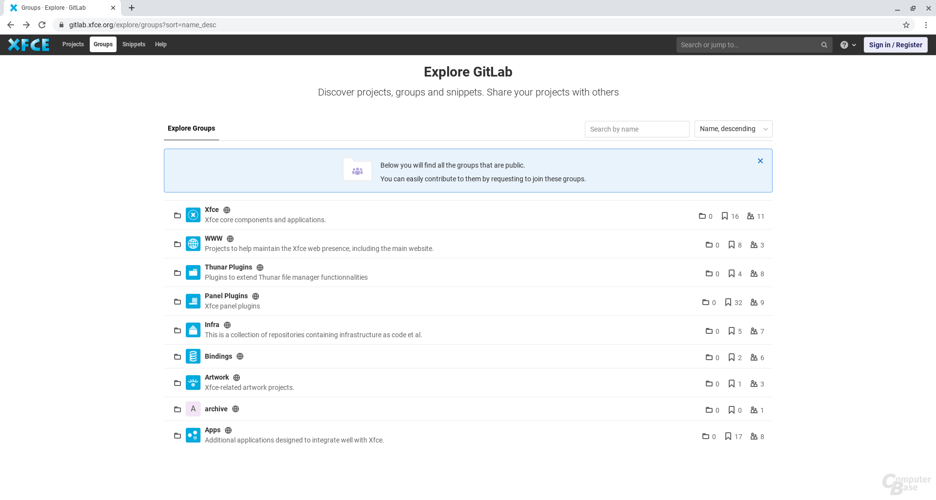Image resolution: width=936 pixels, height=500 pixels.
Task: Click the folder icon on Xfce row
Action: (x=178, y=215)
